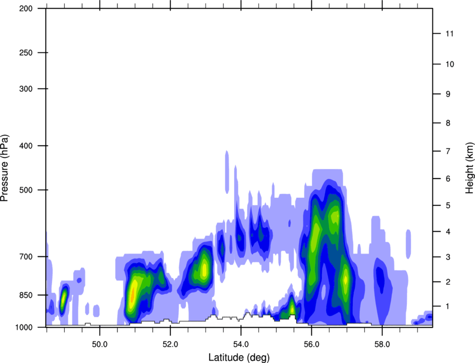The image size is (475, 363).
Task: Click the 52.0 latitude tick label
Action: point(170,345)
